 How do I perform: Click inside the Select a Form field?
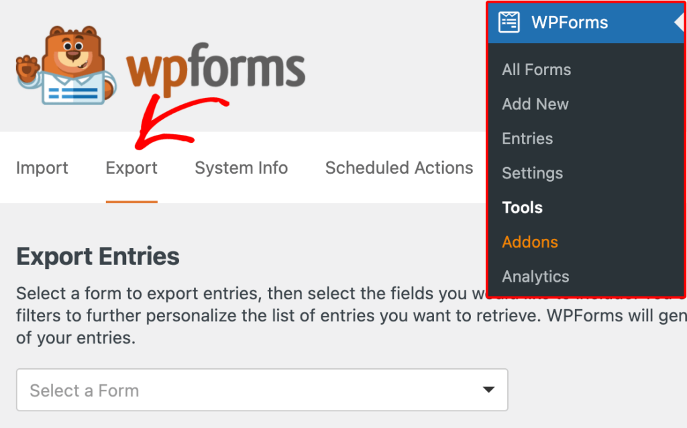click(x=201, y=390)
